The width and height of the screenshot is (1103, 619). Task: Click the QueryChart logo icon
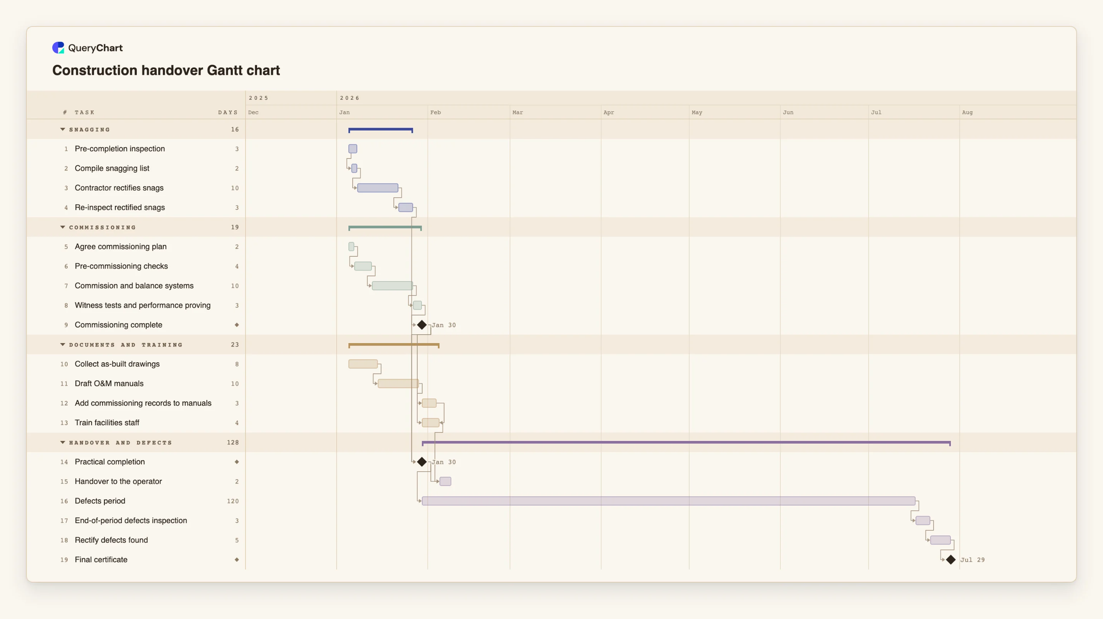pos(58,48)
